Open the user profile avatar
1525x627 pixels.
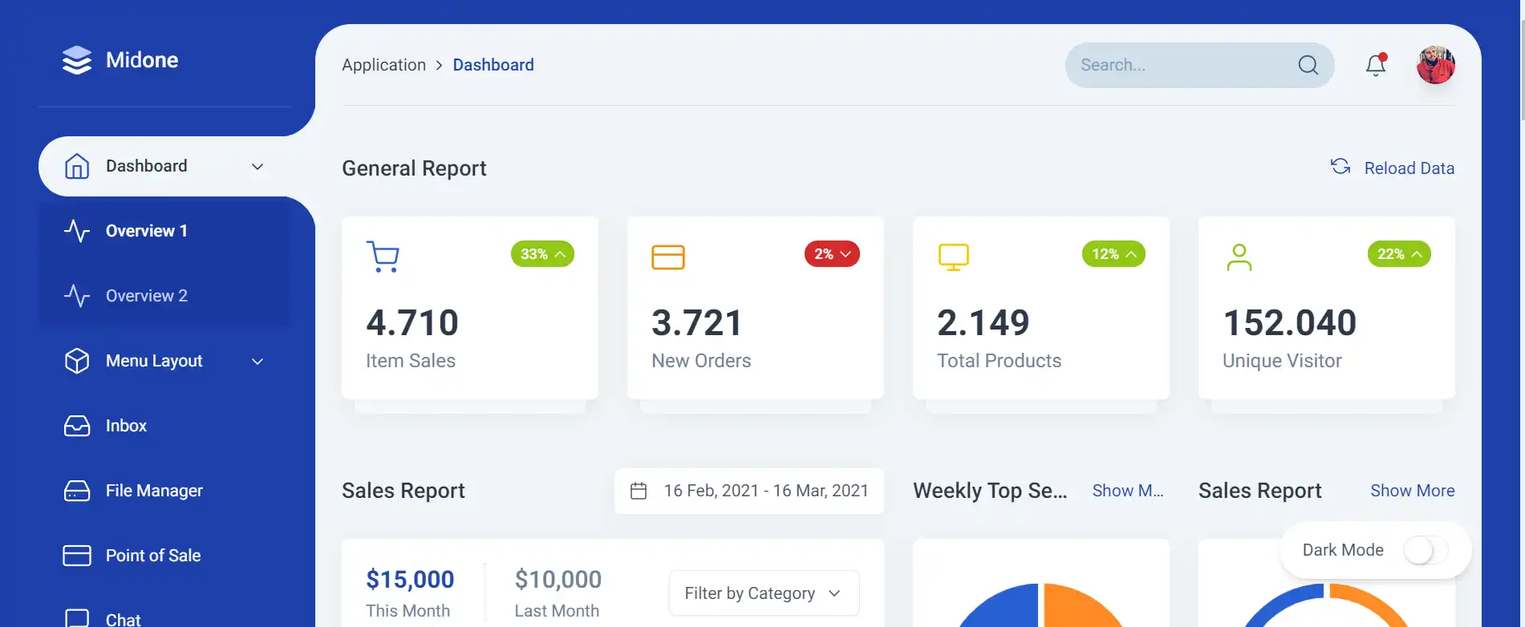(1435, 65)
